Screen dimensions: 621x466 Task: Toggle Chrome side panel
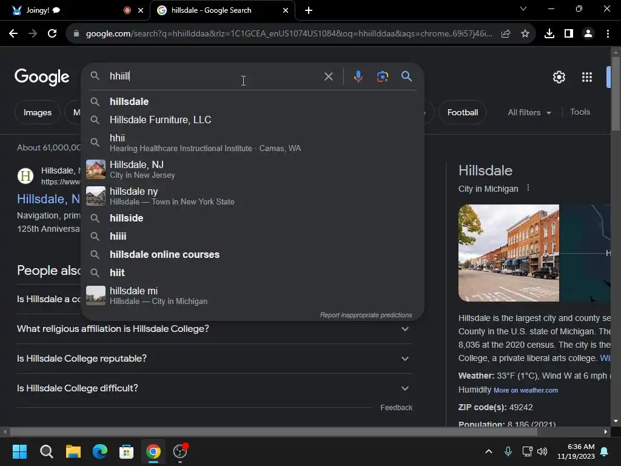coord(569,34)
